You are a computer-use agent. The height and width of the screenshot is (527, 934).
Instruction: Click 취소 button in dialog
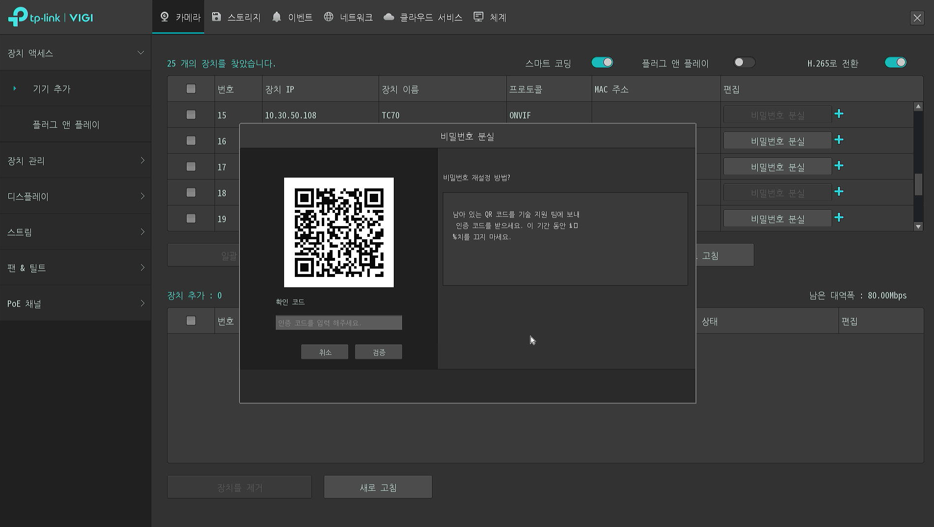(x=325, y=352)
